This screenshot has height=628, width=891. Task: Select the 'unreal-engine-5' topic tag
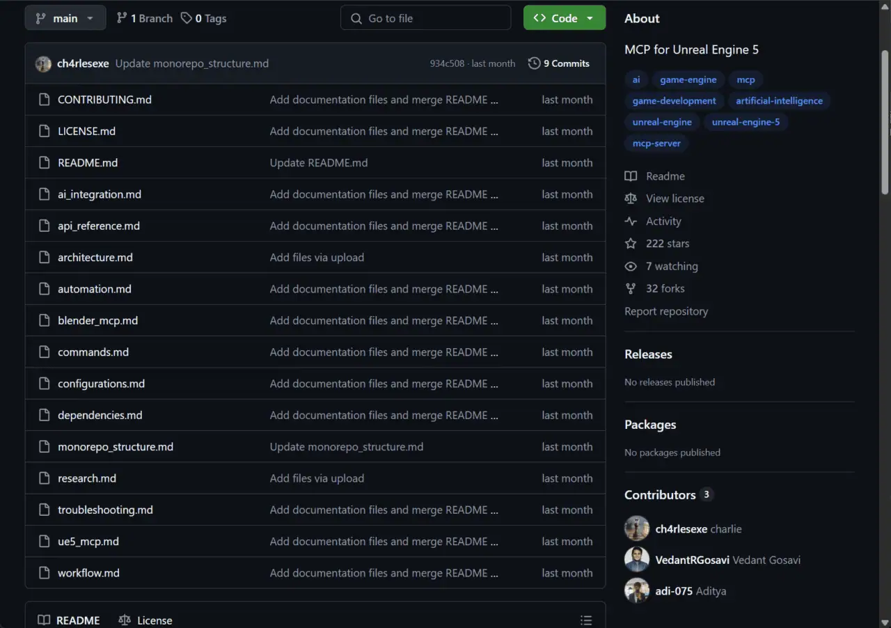click(746, 122)
